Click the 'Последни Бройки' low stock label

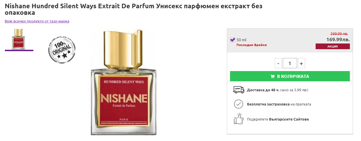(252, 45)
